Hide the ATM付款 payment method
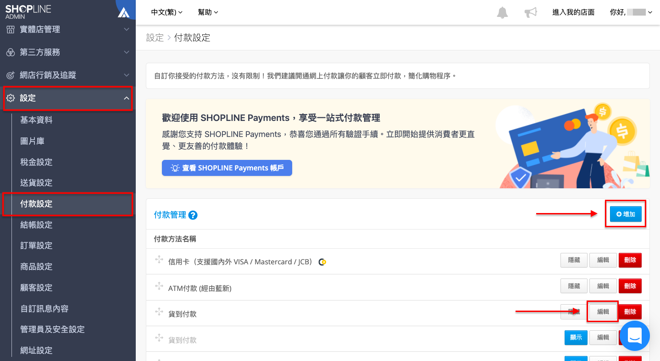 [x=574, y=286]
